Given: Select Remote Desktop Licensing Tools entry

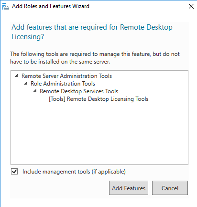Looking at the screenshot, I should pyautogui.click(x=98, y=99).
